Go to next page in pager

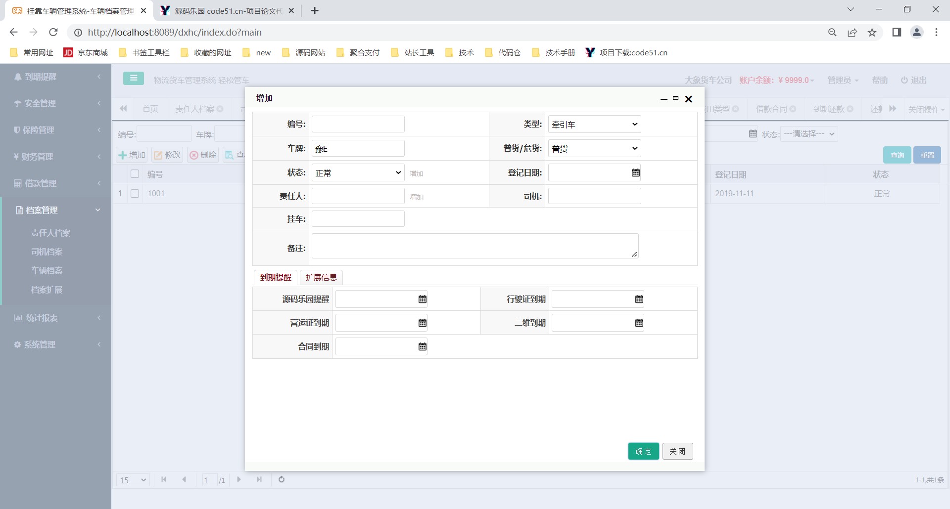[x=239, y=479]
